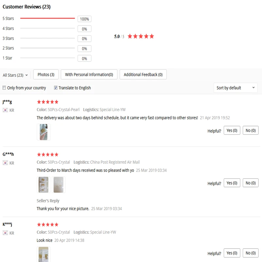The width and height of the screenshot is (262, 262).
Task: Click Yes on K***j's review helpfulness
Action: [x=232, y=253]
